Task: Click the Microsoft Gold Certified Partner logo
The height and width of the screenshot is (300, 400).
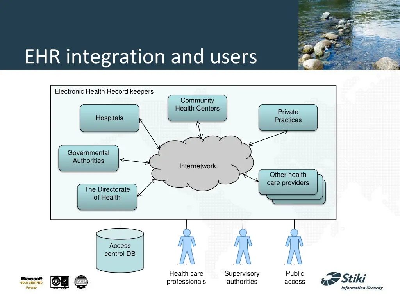Action: 32,283
